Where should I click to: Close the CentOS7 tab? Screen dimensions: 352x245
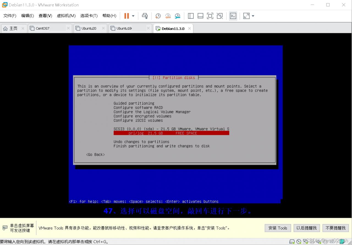point(68,28)
